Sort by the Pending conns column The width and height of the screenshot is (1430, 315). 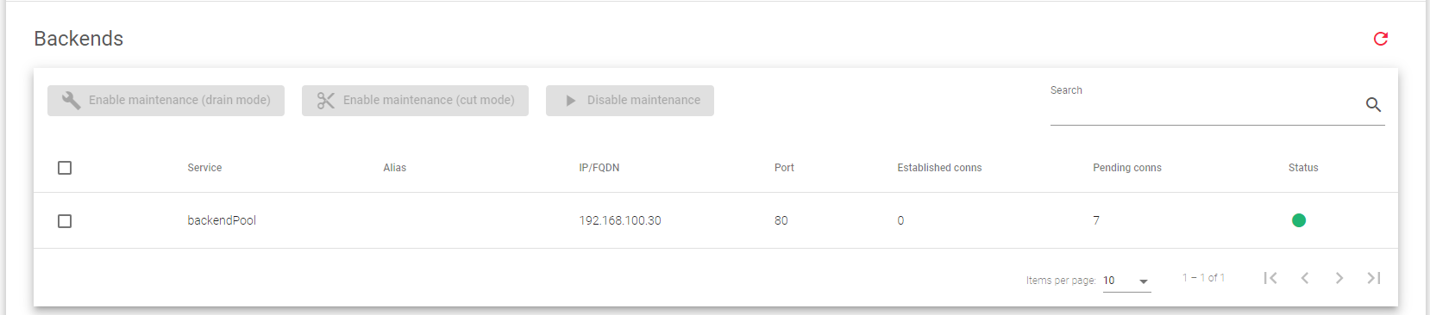(1127, 168)
